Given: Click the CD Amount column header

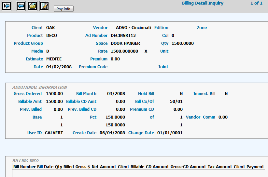Looking at the screenshot, I should 157,167.
